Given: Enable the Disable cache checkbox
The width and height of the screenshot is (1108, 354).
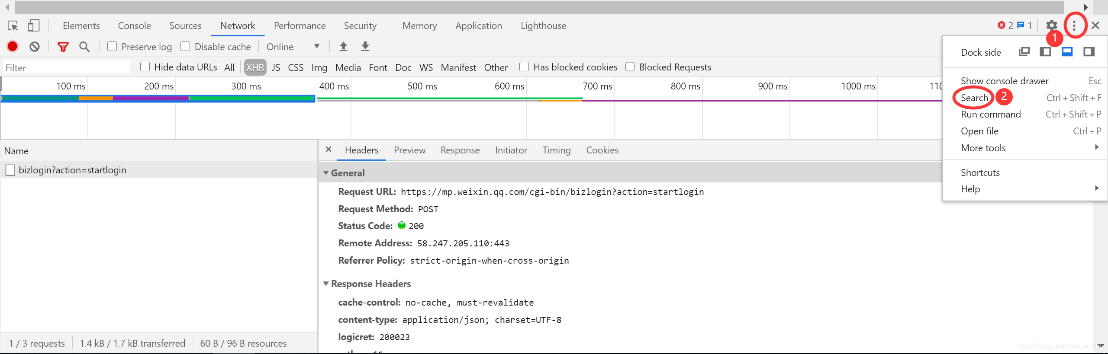Looking at the screenshot, I should pyautogui.click(x=185, y=46).
